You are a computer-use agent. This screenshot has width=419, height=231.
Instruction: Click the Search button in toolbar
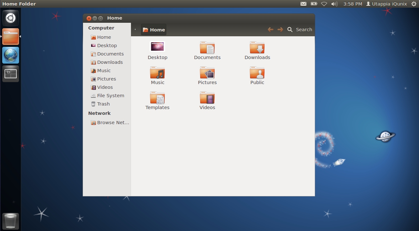300,30
